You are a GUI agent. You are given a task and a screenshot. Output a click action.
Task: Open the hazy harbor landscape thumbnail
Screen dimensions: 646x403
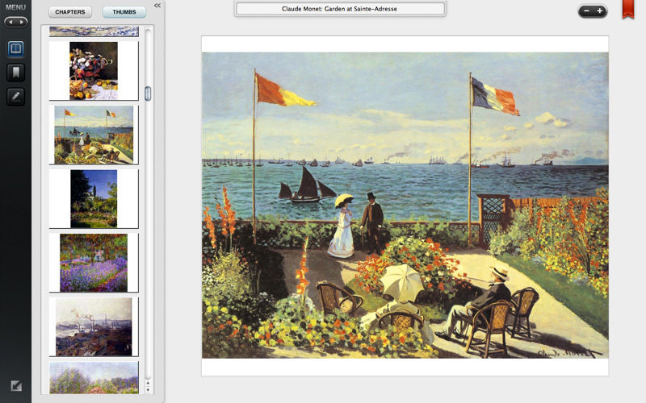[x=94, y=327]
